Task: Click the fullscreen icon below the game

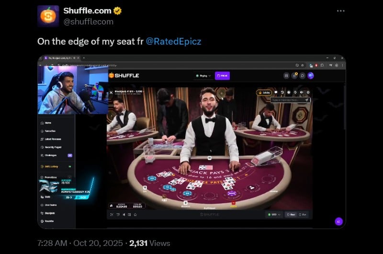Action: pyautogui.click(x=112, y=215)
